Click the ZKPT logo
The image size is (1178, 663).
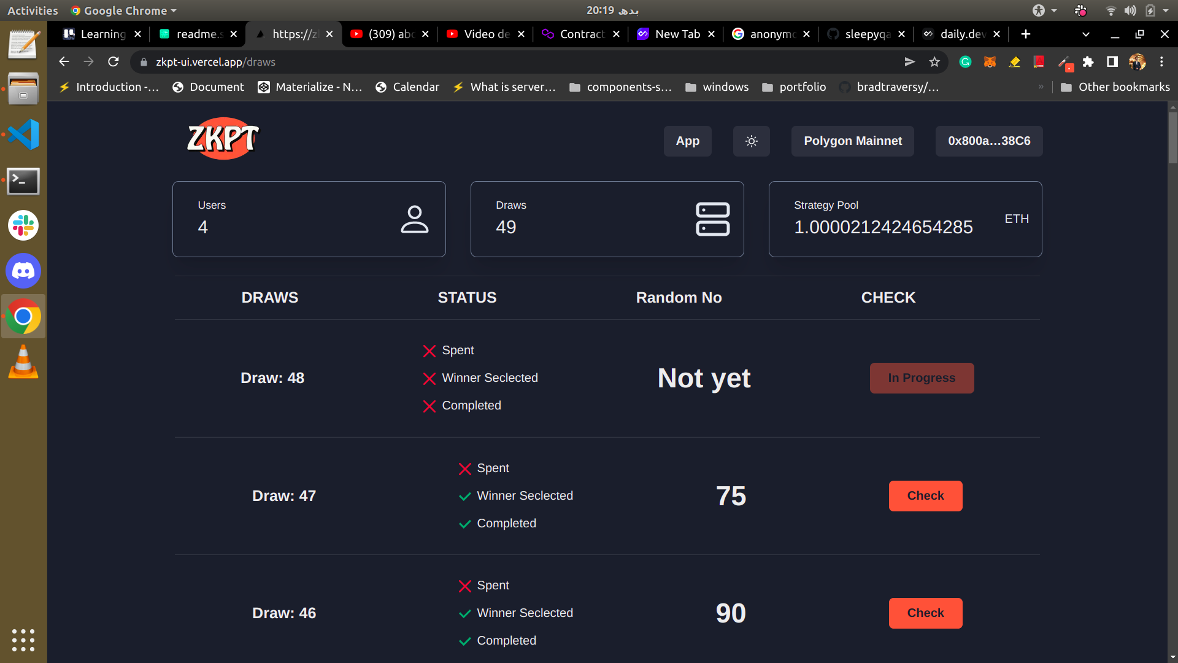pos(223,138)
